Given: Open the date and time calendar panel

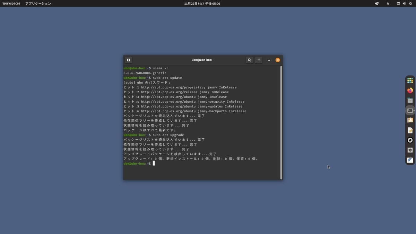Looking at the screenshot, I should 202,3.
